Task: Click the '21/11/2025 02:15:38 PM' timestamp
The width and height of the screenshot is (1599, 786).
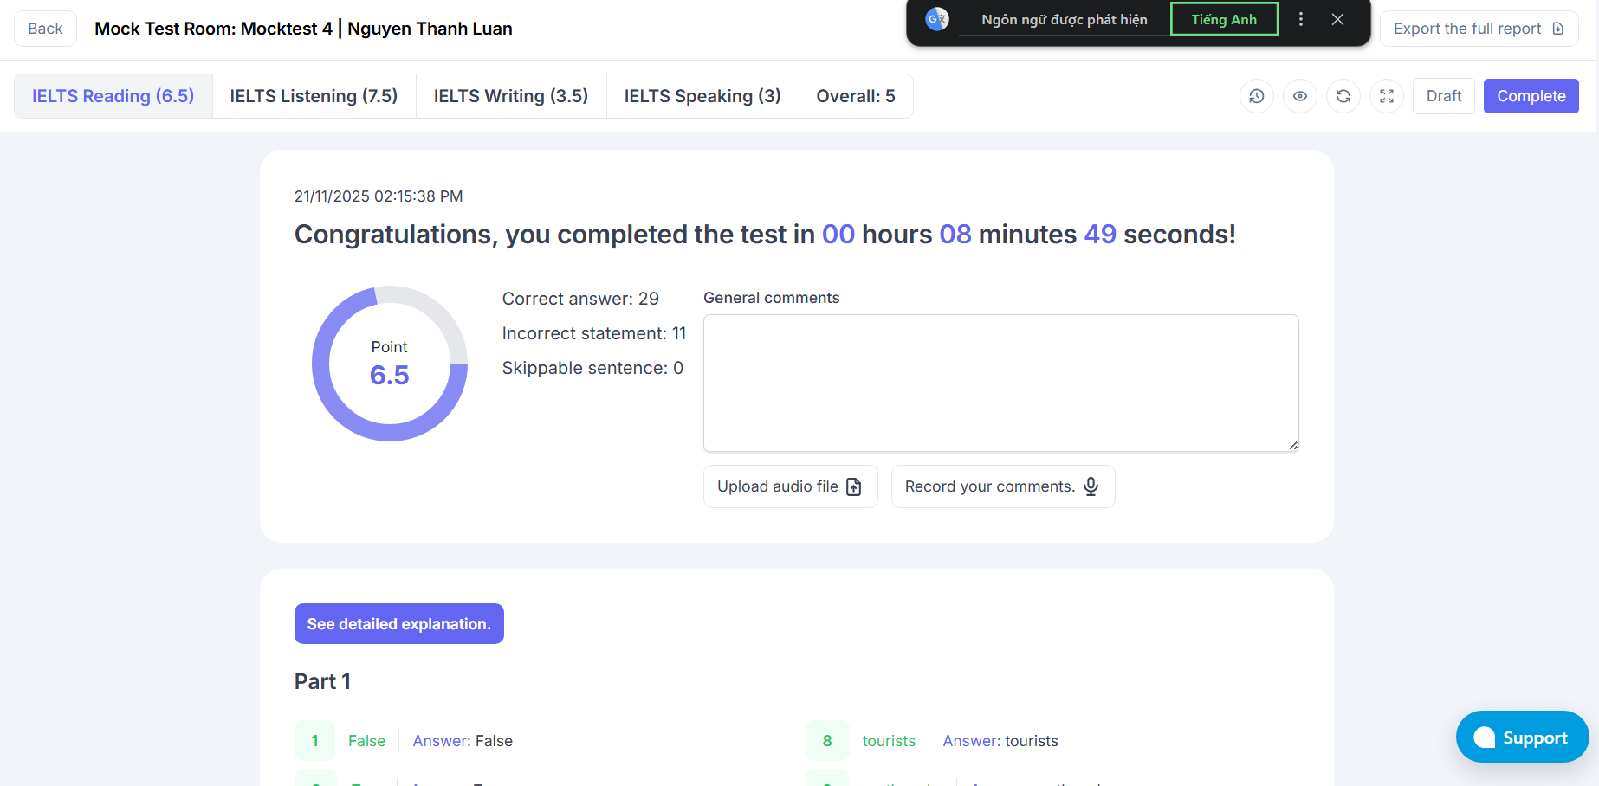Action: (379, 196)
